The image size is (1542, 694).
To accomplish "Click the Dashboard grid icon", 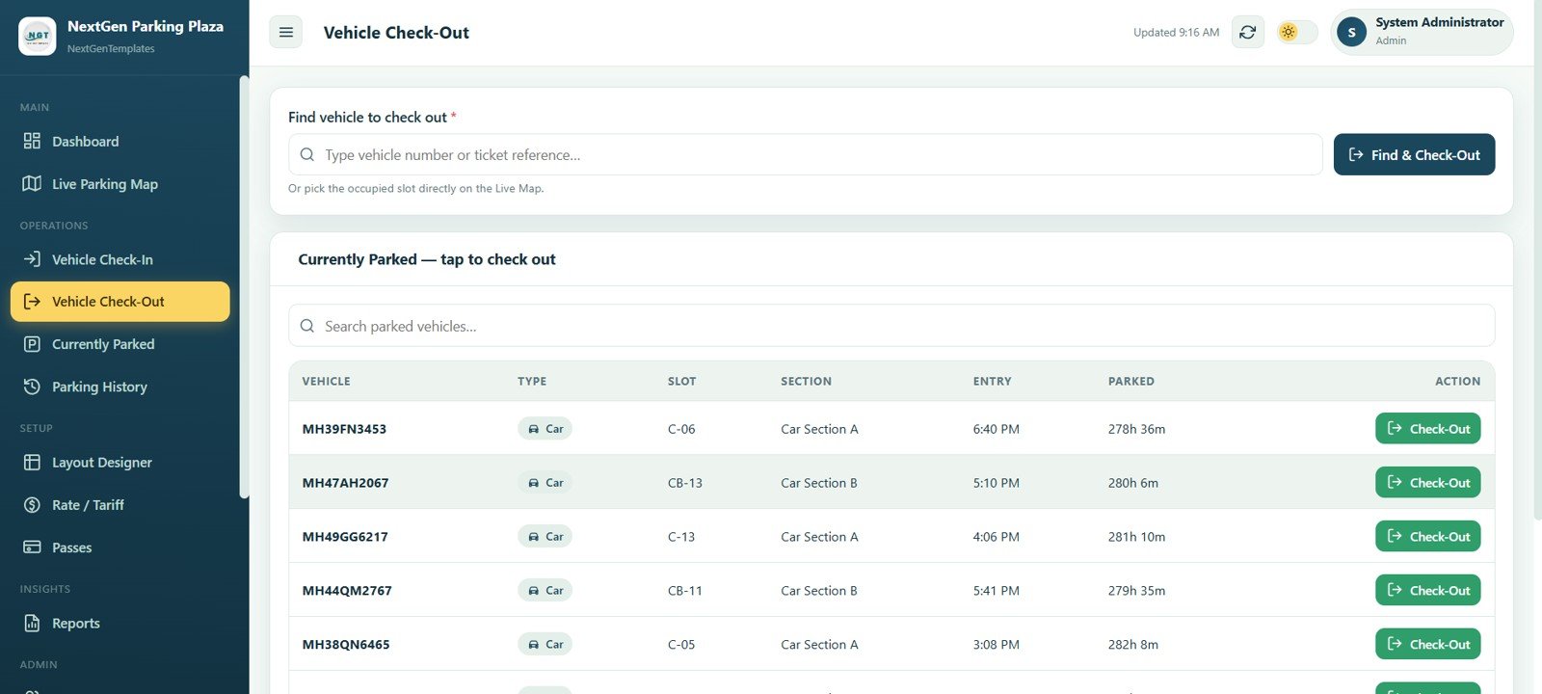I will 32,142.
